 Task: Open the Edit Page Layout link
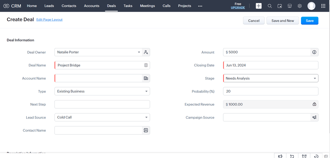[49, 20]
